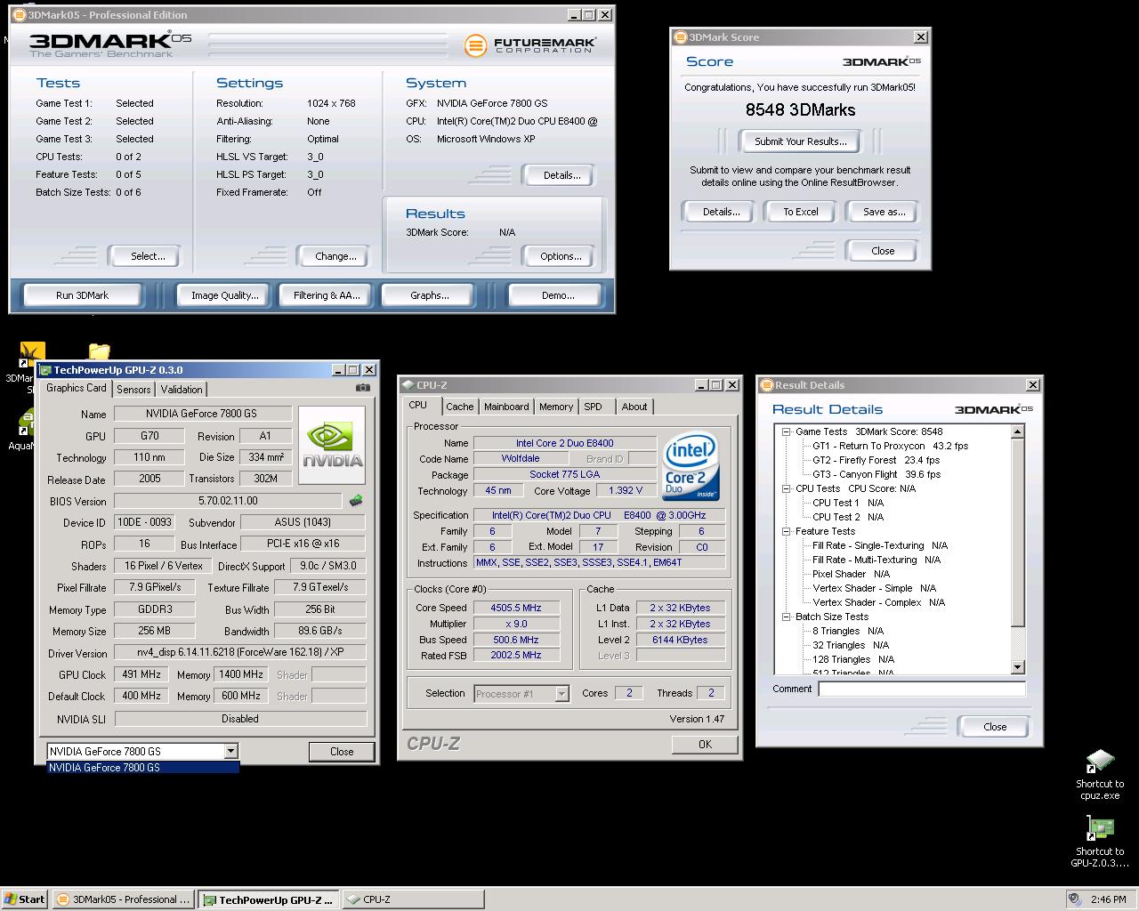
Task: Open the GPU selection dropdown in GPU-Z
Action: (x=230, y=751)
